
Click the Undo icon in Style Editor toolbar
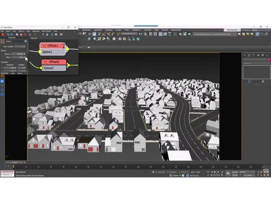pos(8,35)
